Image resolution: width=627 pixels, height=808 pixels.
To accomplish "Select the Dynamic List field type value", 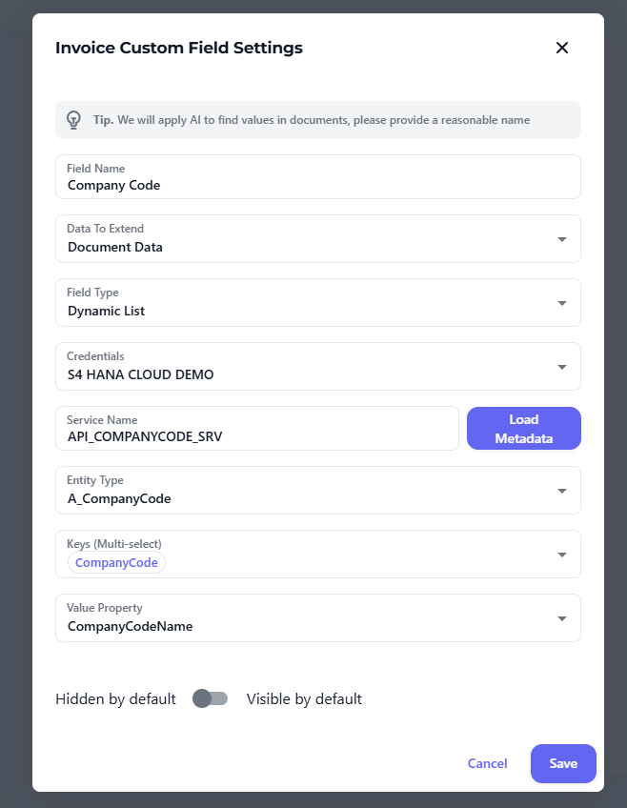I will (x=107, y=311).
